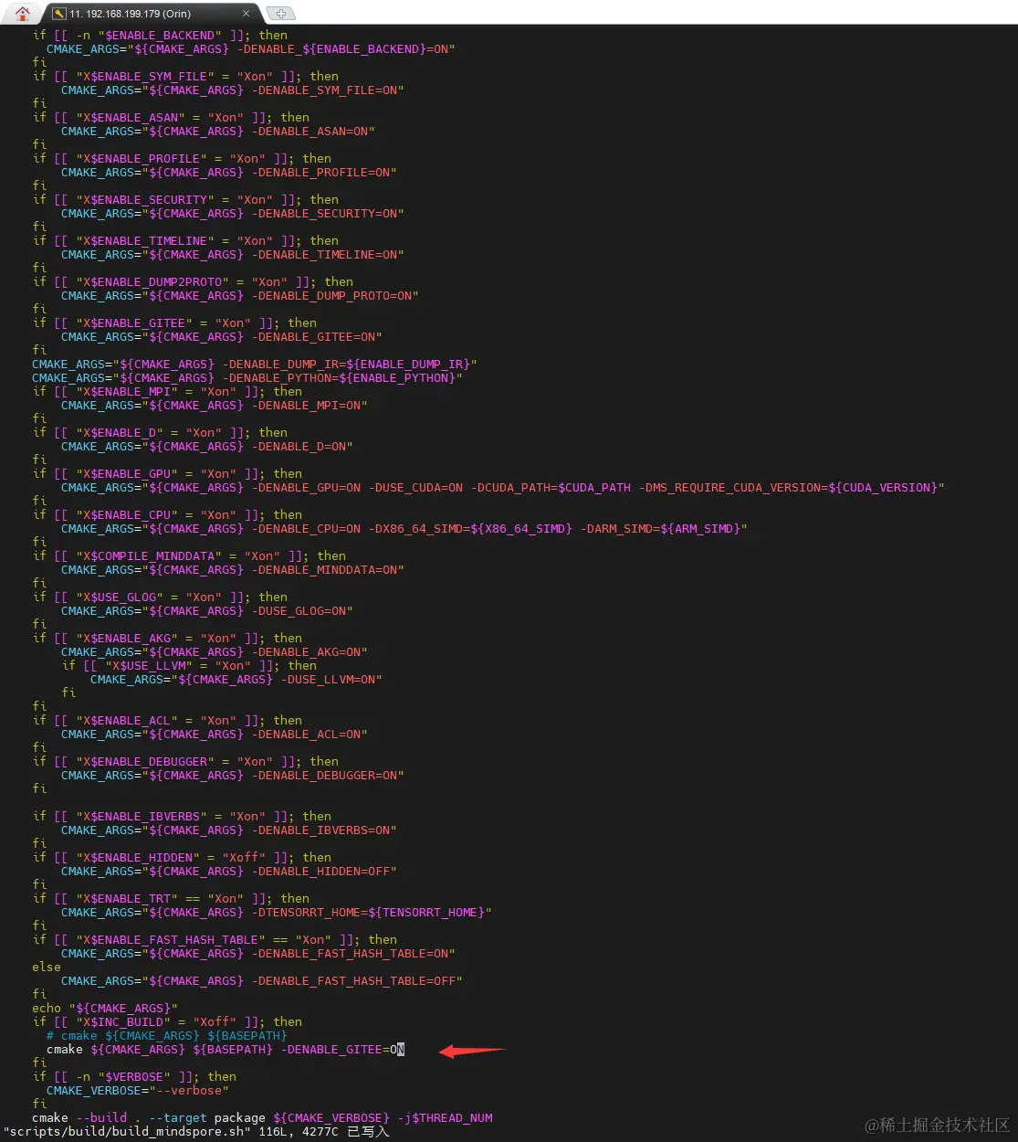Click the status line showing scripts/build/build_mindspore.sh
Image resolution: width=1018 pixels, height=1142 pixels.
coord(196,1132)
